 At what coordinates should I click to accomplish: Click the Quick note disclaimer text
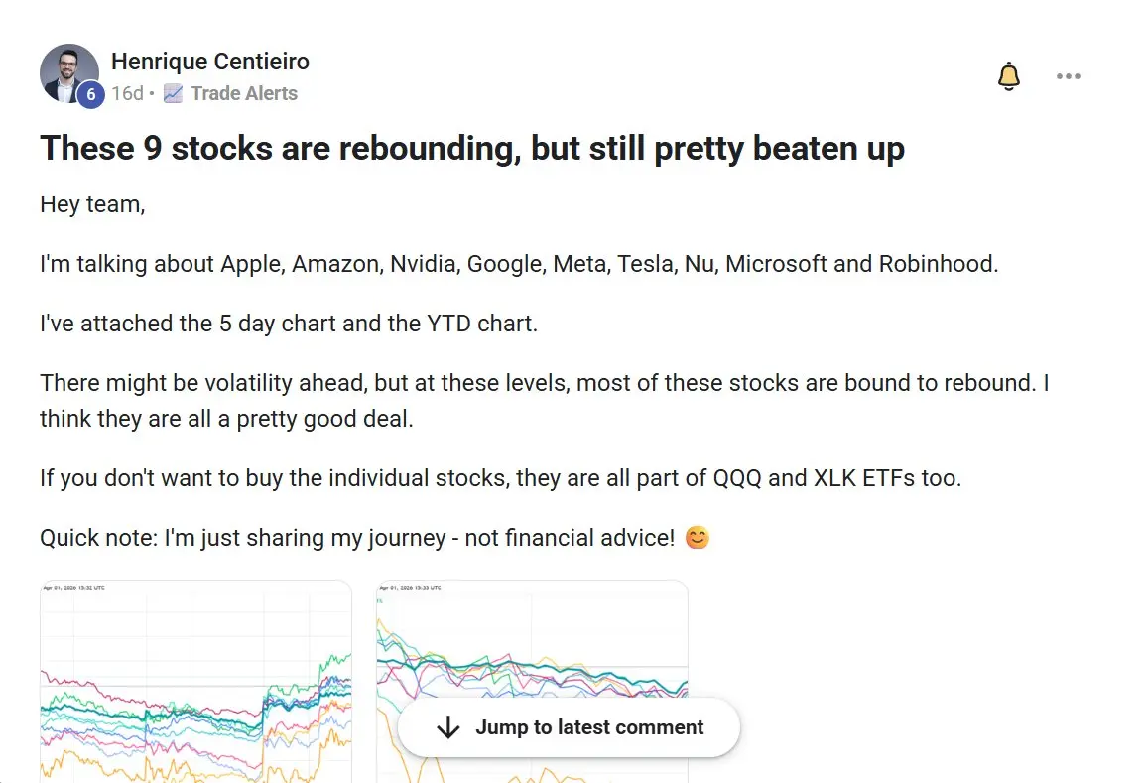(x=357, y=539)
